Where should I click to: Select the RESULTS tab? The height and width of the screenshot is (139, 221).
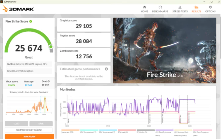click(x=196, y=9)
